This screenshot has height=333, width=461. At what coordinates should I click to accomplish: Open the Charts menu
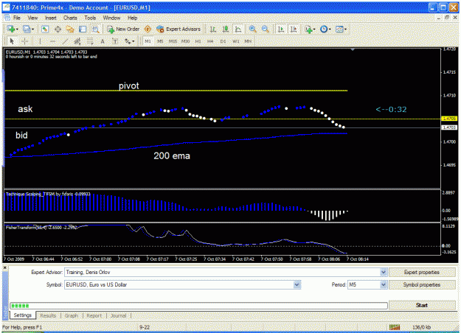pyautogui.click(x=70, y=18)
